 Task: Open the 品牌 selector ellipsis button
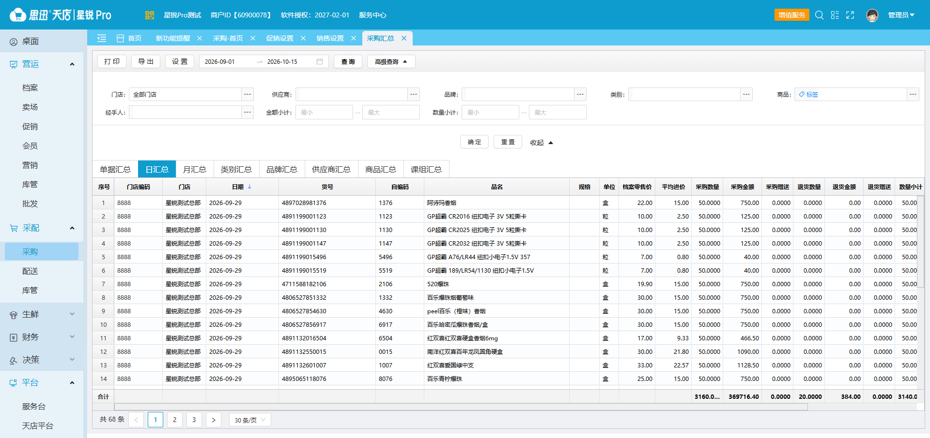[x=580, y=94]
